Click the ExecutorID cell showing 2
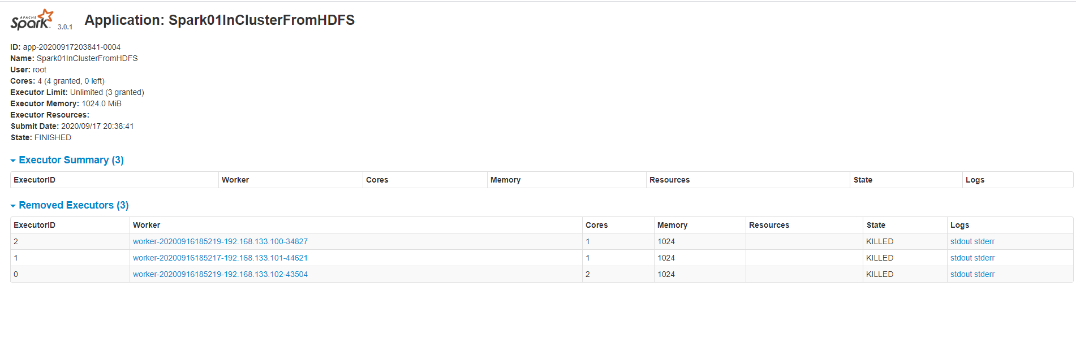Viewport: 1076px width, 364px height. (70, 241)
